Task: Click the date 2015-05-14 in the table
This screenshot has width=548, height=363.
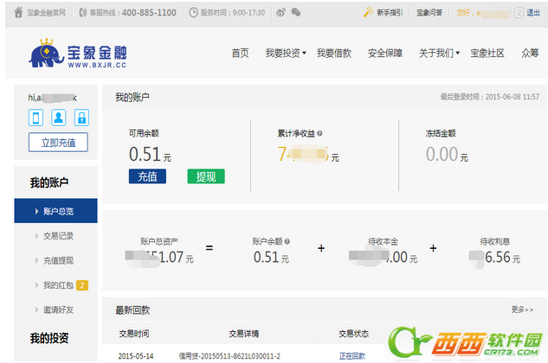Action: click(136, 356)
